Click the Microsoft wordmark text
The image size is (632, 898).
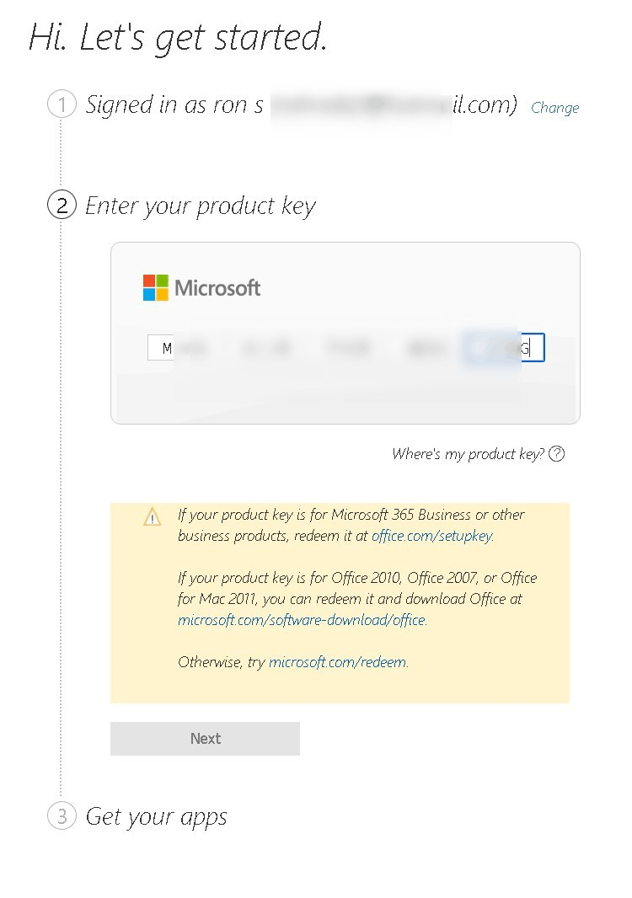click(217, 288)
